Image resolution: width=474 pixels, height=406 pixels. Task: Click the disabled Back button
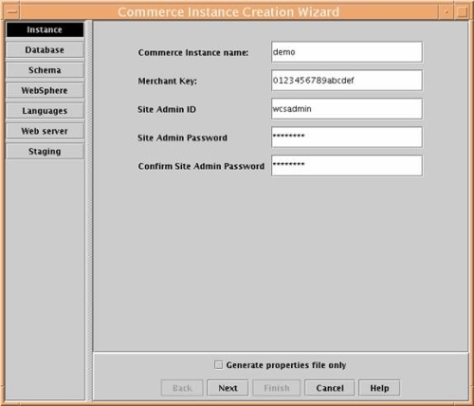(182, 388)
